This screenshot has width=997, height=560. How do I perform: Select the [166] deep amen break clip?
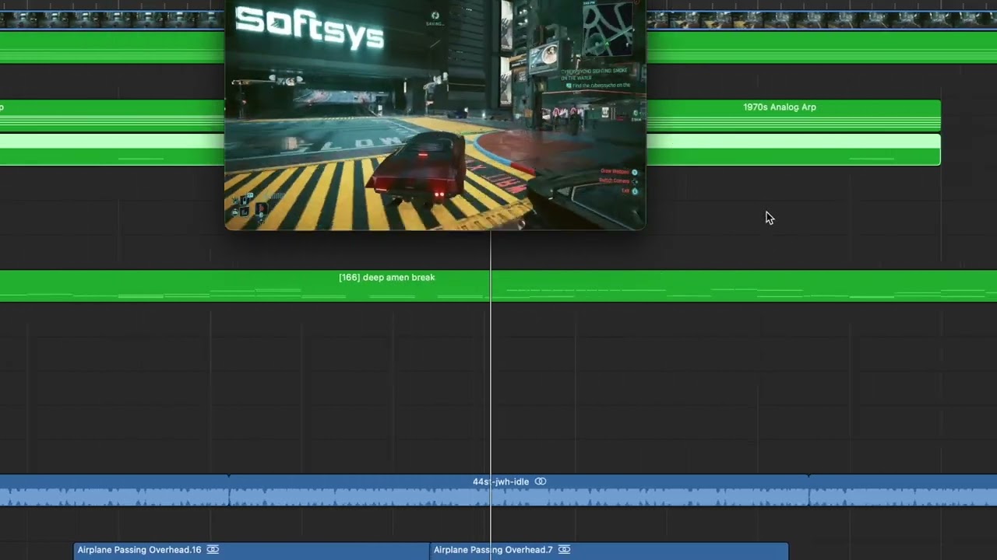[498, 285]
